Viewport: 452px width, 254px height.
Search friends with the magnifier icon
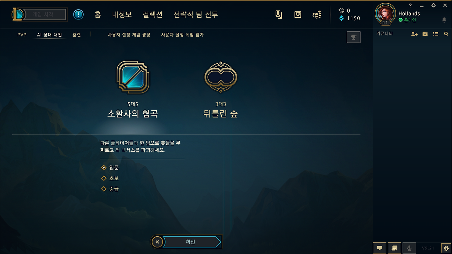pyautogui.click(x=446, y=34)
